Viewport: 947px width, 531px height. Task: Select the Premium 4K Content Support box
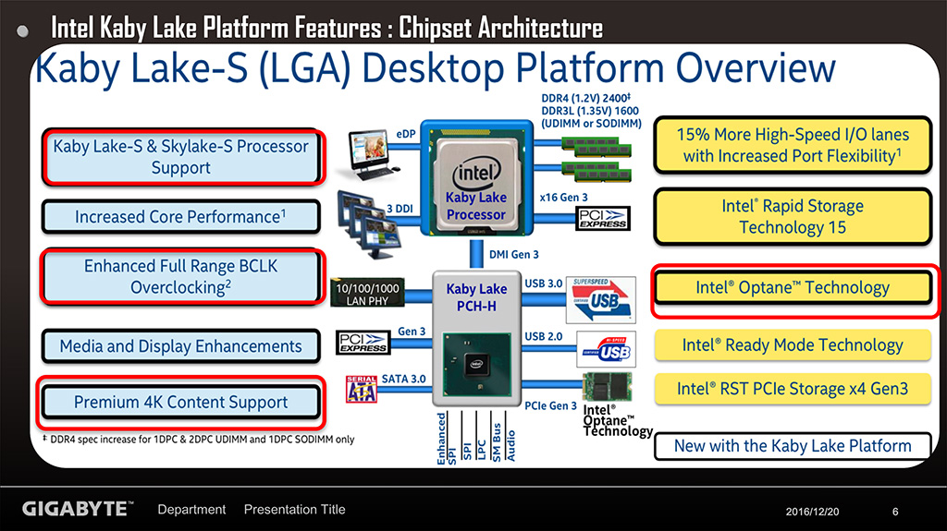pos(180,402)
